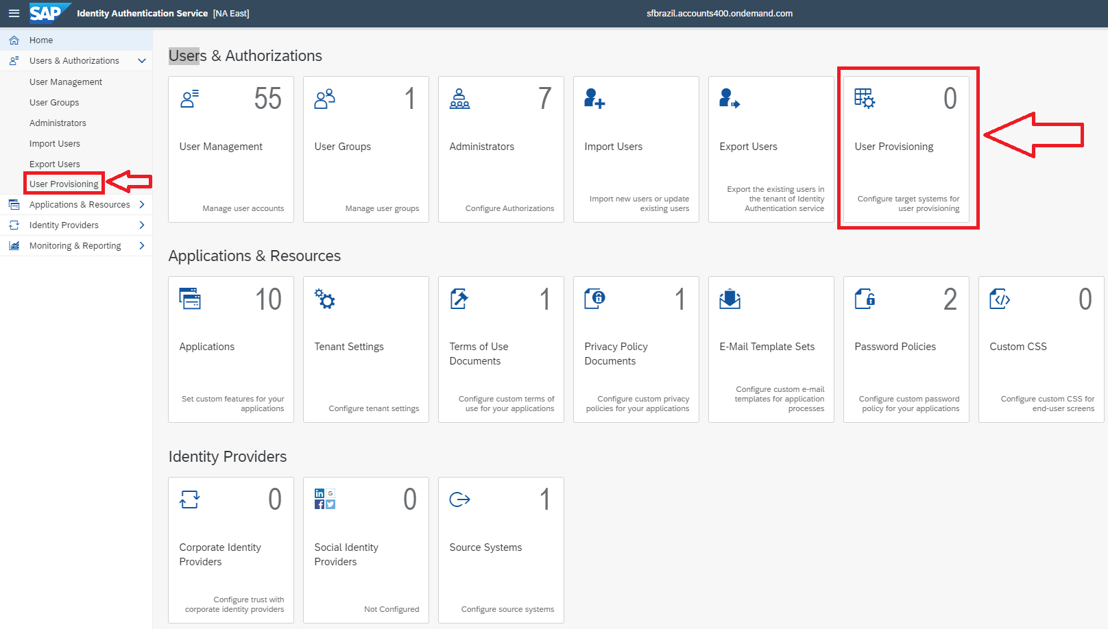Click 'Configure Authorizations' description text
The width and height of the screenshot is (1108, 629).
509,208
